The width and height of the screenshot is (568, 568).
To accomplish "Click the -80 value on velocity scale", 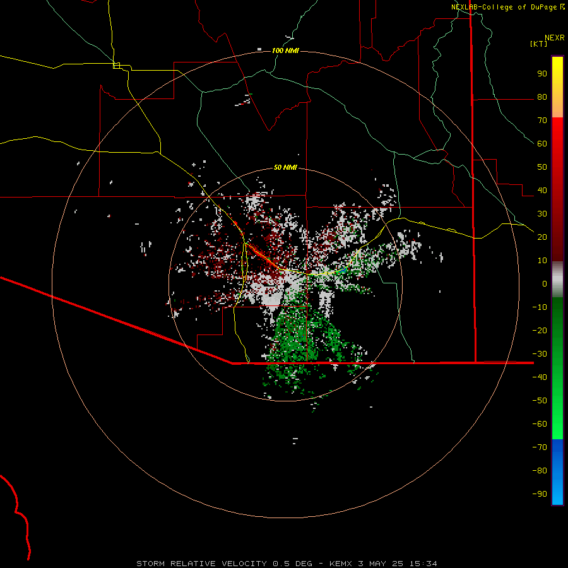I will pos(540,471).
